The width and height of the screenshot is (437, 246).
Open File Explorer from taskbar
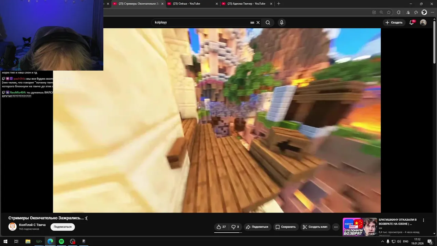tap(28, 241)
